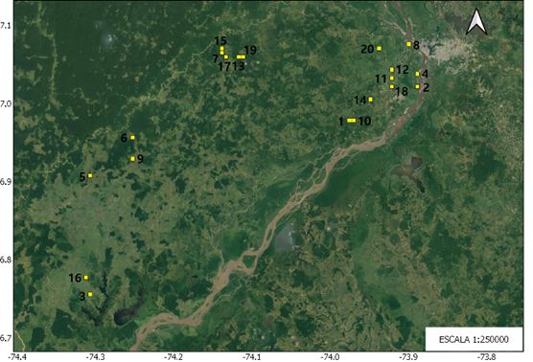
Task: Click the number label 10
Action: [x=364, y=122]
